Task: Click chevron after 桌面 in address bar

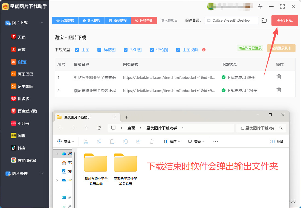Action: point(141,128)
